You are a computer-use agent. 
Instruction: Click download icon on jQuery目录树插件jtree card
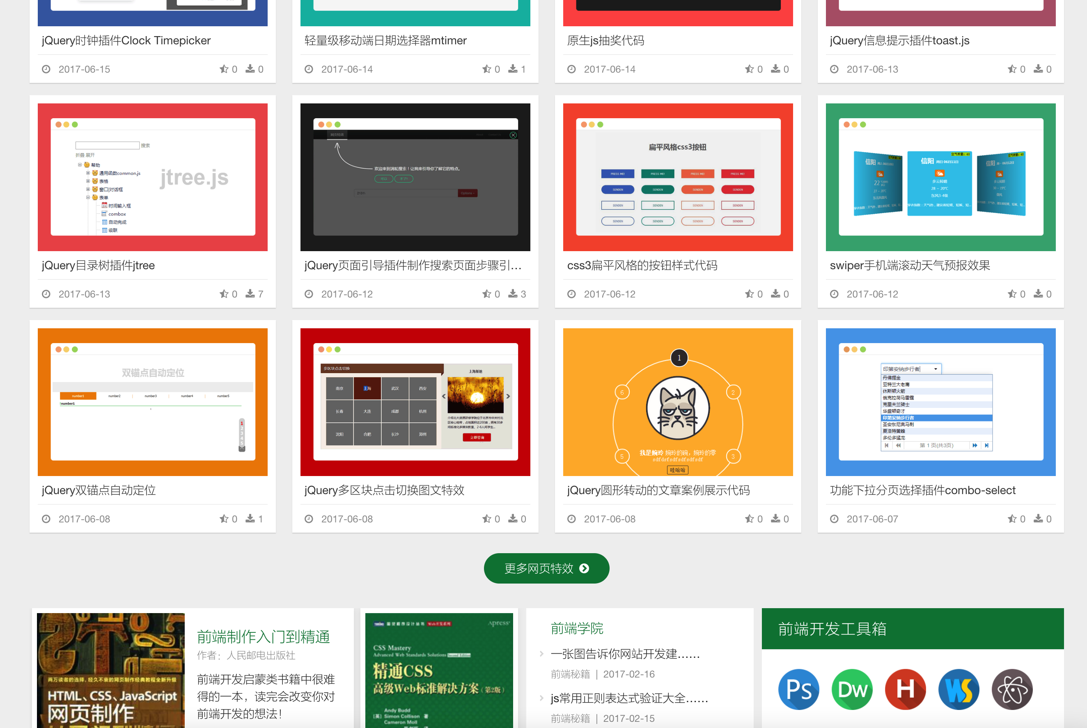pos(250,294)
